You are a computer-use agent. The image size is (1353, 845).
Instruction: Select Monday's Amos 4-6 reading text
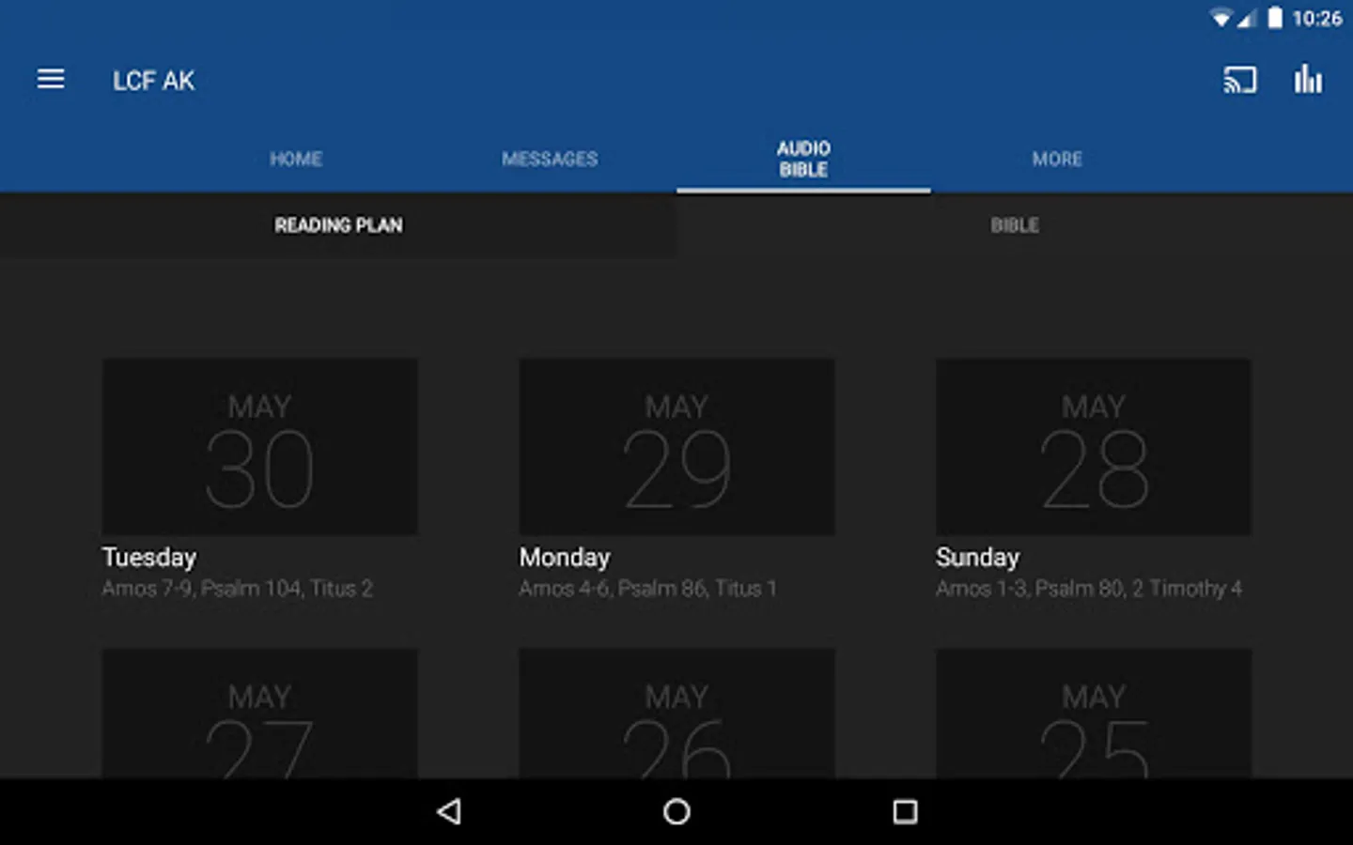[648, 589]
